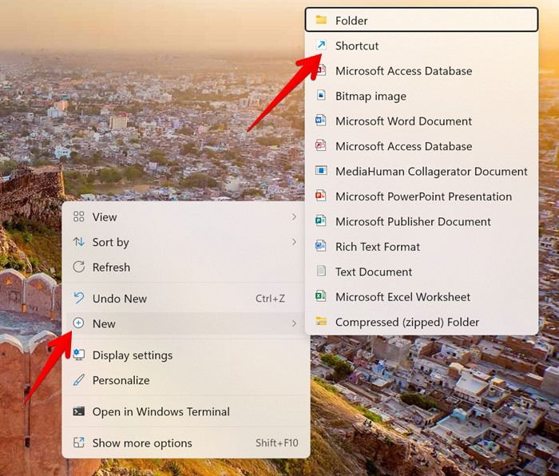Image resolution: width=559 pixels, height=476 pixels.
Task: Click the Compressed (zipped) Folder icon
Action: click(321, 321)
